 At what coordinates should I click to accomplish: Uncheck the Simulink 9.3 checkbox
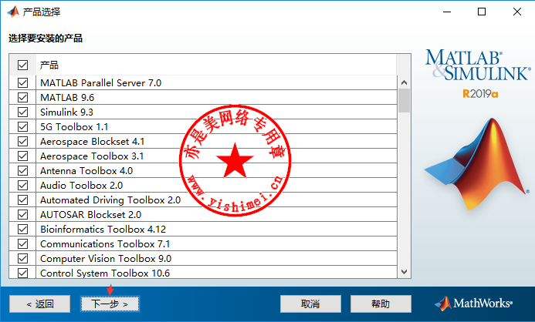[x=22, y=112]
